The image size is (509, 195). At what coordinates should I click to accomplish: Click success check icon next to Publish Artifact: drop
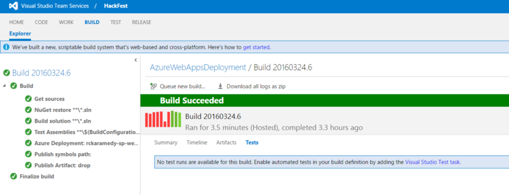coord(28,165)
